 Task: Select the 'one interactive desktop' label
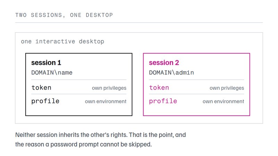[x=63, y=41]
